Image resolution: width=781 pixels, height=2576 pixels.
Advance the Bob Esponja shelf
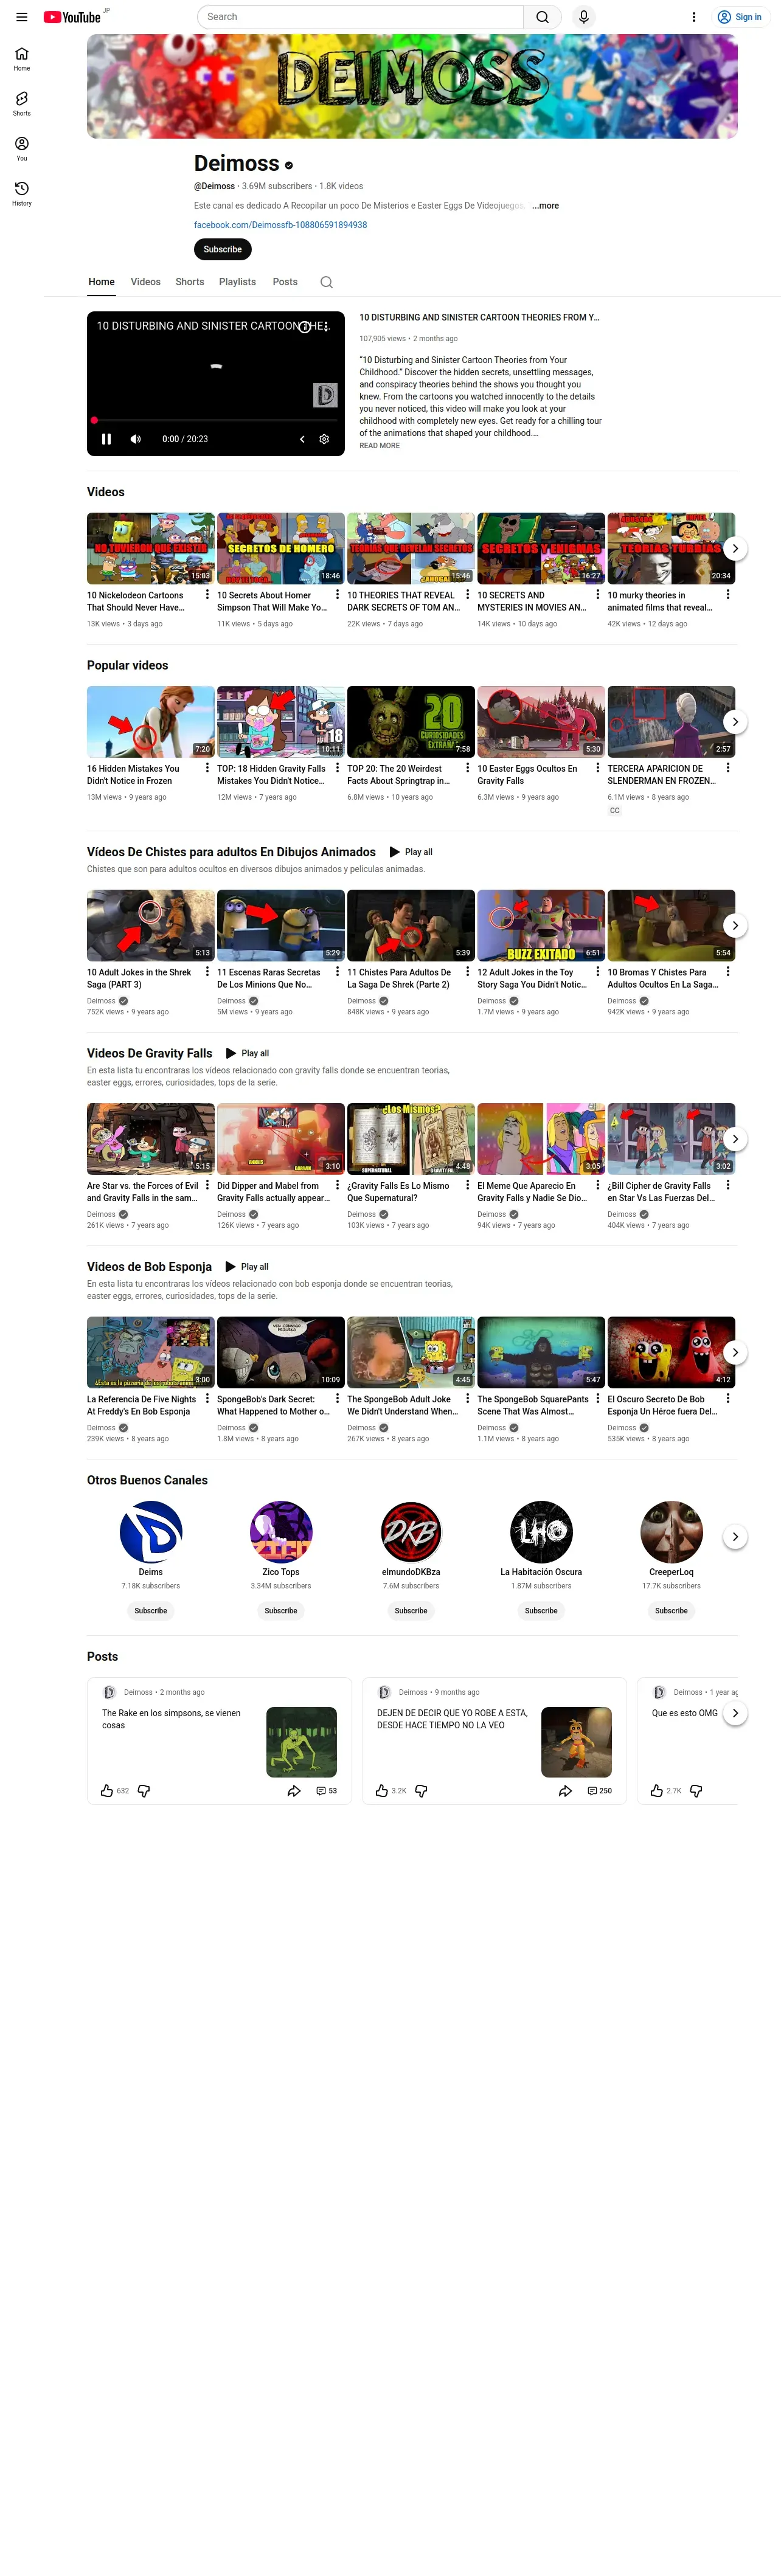(x=735, y=1353)
